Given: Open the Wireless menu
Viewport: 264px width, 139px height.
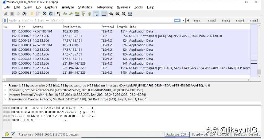Looking at the screenshot, I should tap(123, 7).
